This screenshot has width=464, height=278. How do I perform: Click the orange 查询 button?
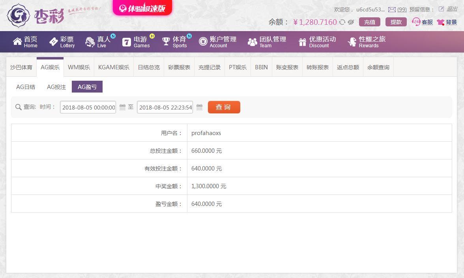[224, 107]
